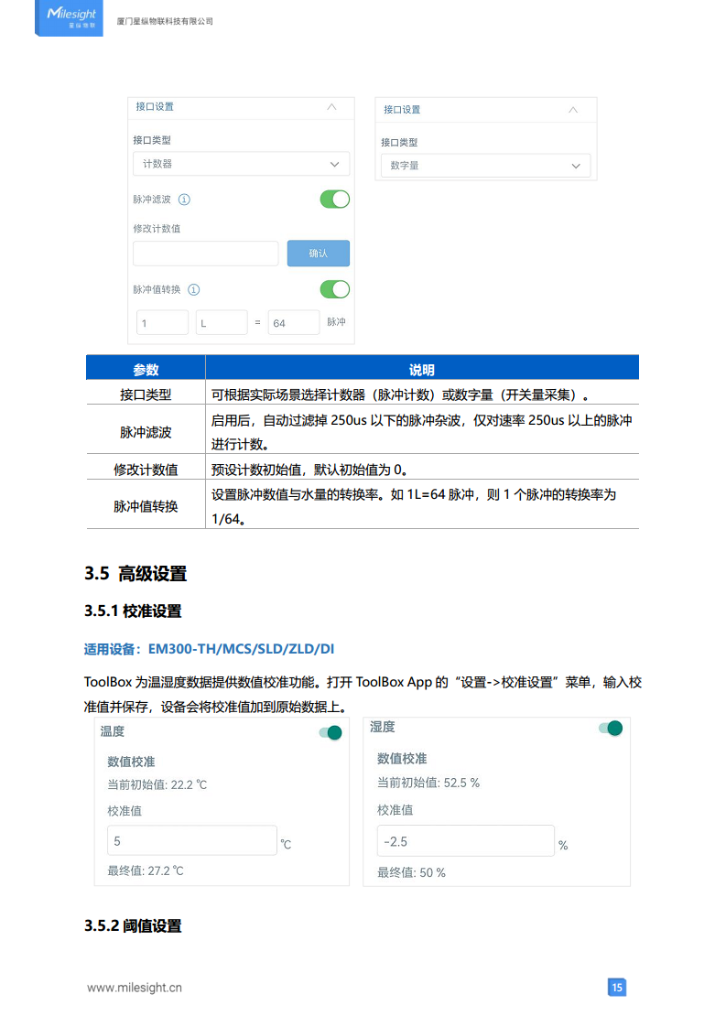Click the 确认 button
Screen dimensions: 726x1027
tap(319, 254)
